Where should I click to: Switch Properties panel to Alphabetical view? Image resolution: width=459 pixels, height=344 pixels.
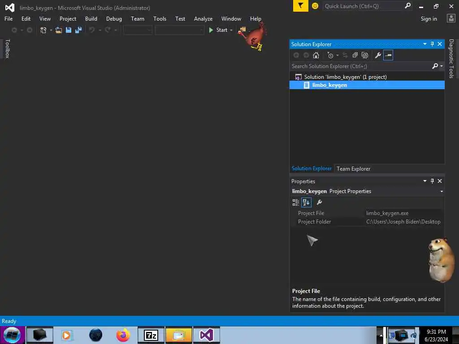point(306,202)
